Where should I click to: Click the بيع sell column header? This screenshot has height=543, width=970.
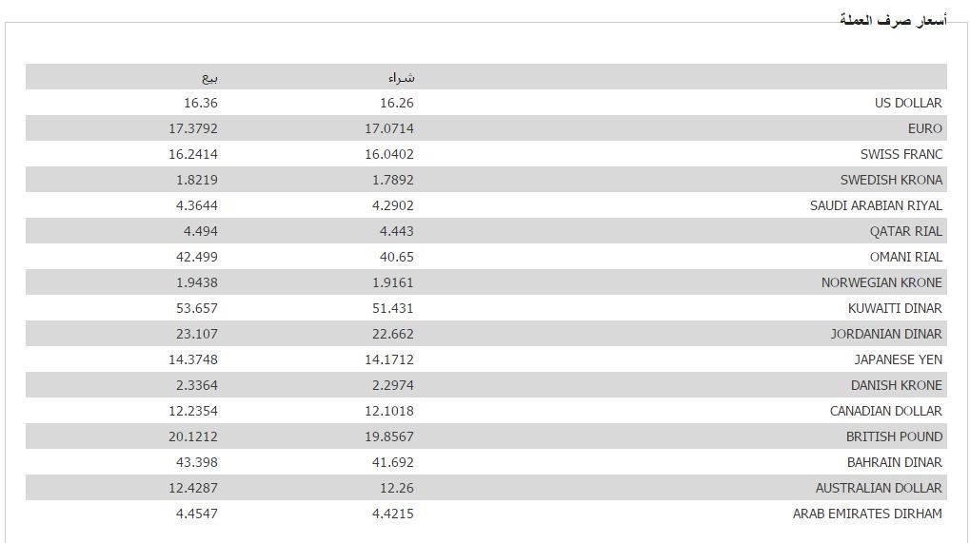point(209,77)
